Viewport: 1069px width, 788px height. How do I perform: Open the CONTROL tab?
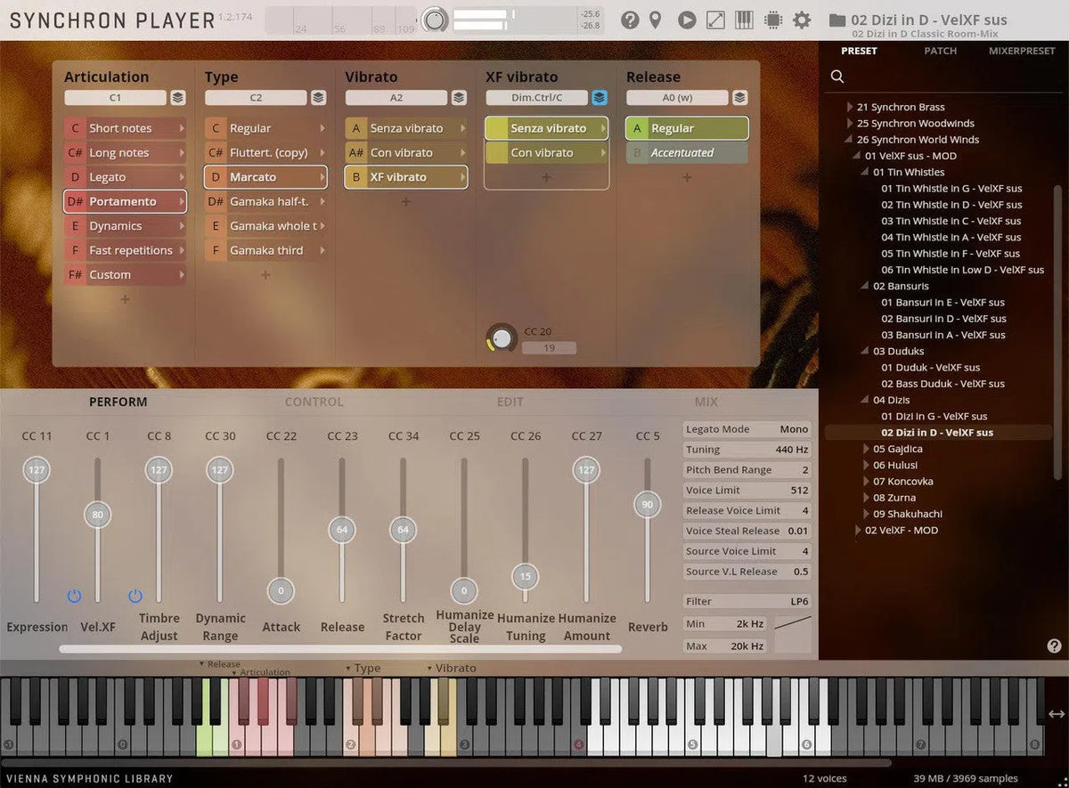pos(314,402)
